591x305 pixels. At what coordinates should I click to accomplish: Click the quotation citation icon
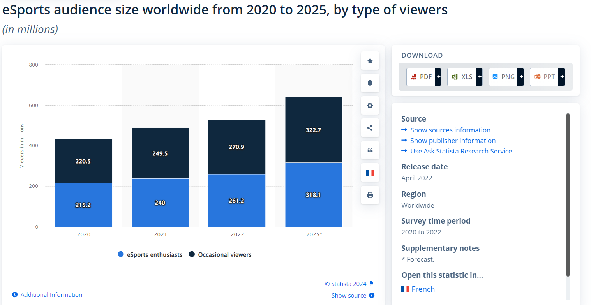[370, 150]
